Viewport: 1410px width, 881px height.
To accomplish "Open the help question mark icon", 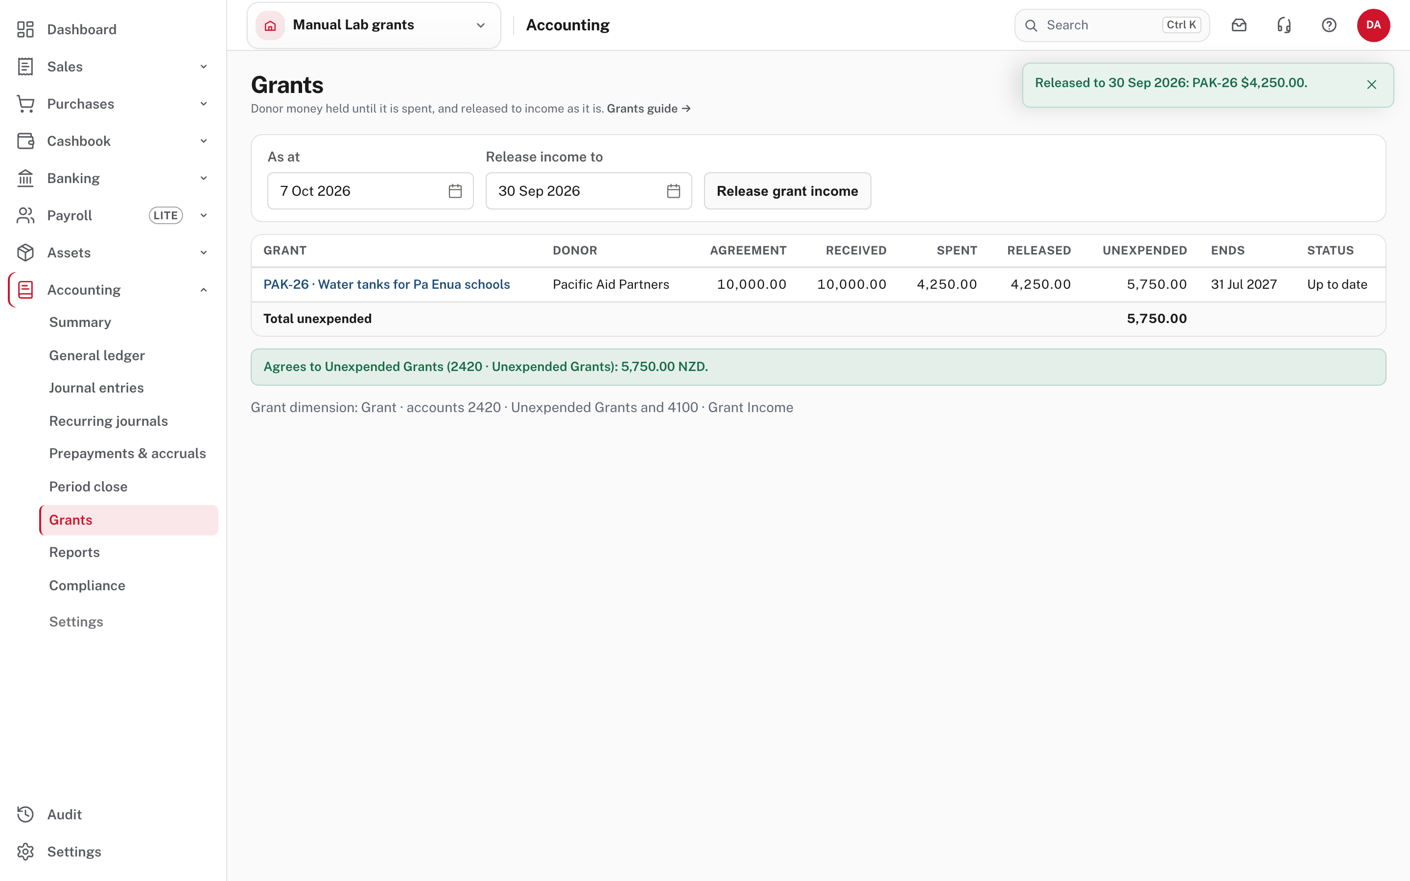I will click(1329, 25).
